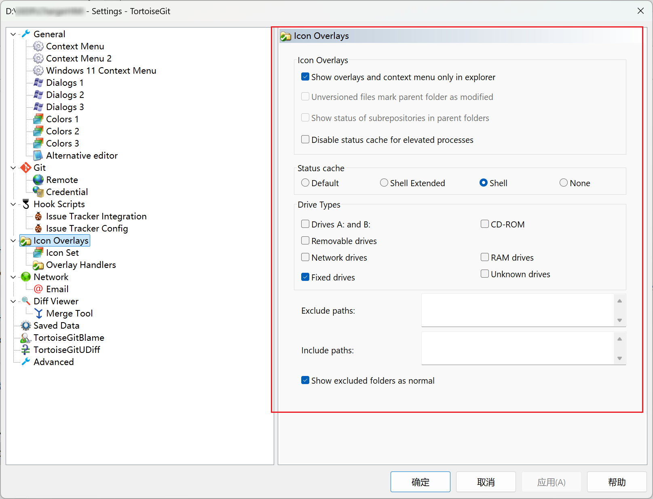Screen dimensions: 653x499
Task: Click the Colors 3 icon
Action: point(38,143)
